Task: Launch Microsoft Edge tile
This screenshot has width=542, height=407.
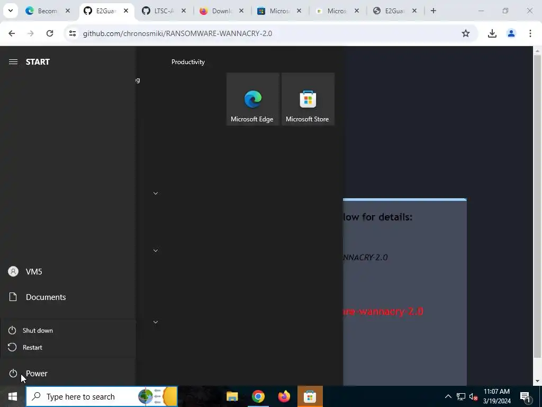Action: click(252, 99)
